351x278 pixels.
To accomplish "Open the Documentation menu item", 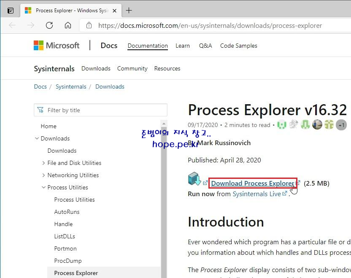I will click(x=147, y=46).
